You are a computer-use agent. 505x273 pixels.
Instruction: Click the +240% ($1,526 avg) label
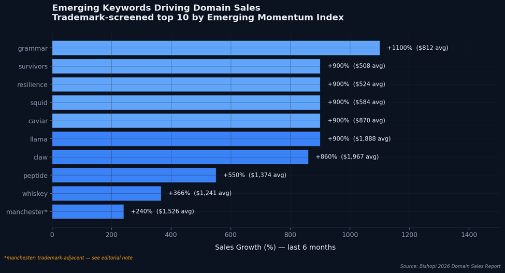[x=162, y=211]
